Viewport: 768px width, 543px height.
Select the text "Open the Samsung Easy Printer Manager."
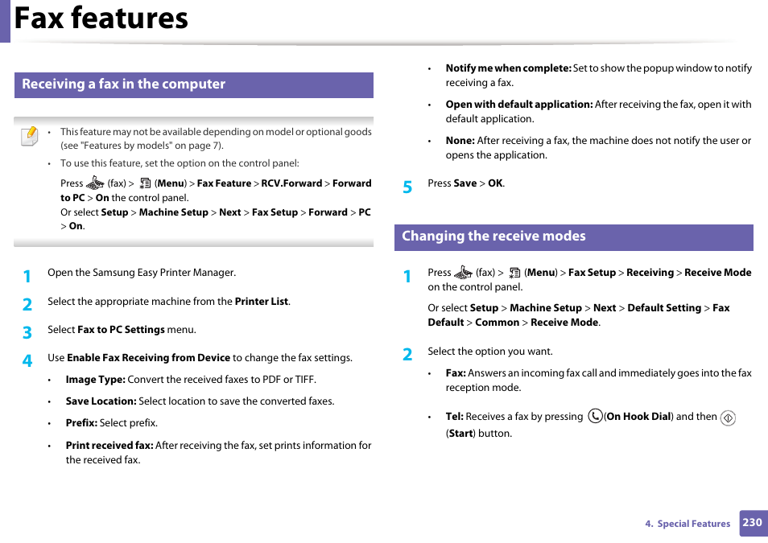coord(142,273)
